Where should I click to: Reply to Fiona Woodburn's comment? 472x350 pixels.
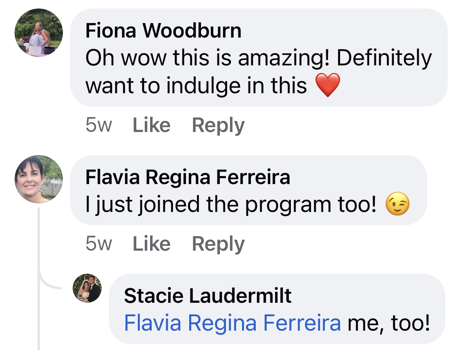(218, 125)
